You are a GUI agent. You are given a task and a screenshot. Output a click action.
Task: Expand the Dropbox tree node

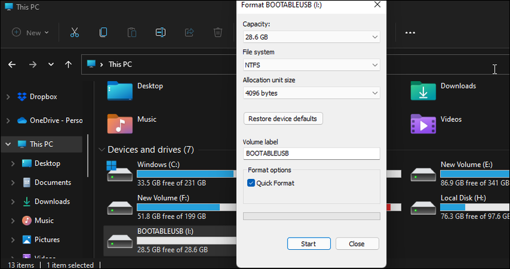(x=8, y=97)
